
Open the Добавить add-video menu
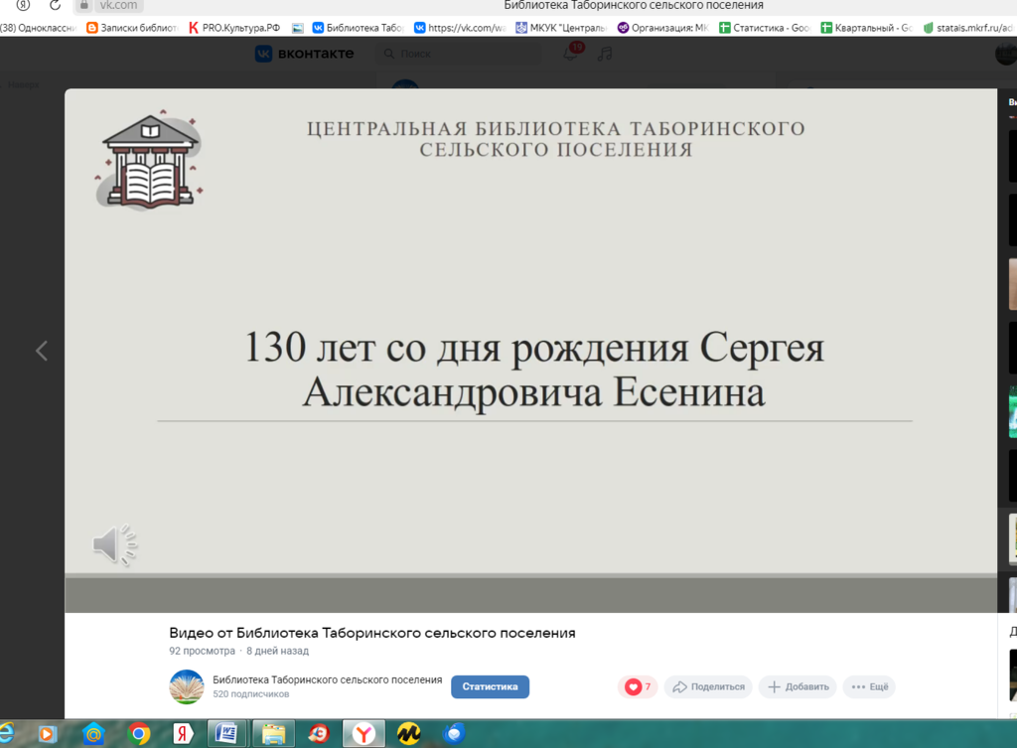coord(798,686)
